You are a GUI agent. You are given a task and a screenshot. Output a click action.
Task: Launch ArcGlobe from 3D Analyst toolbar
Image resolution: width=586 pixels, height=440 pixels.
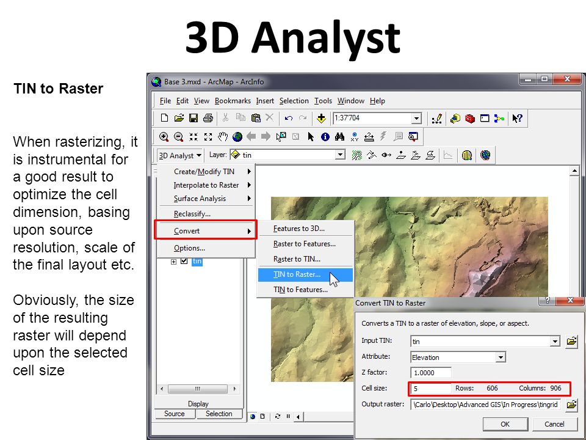(x=485, y=155)
